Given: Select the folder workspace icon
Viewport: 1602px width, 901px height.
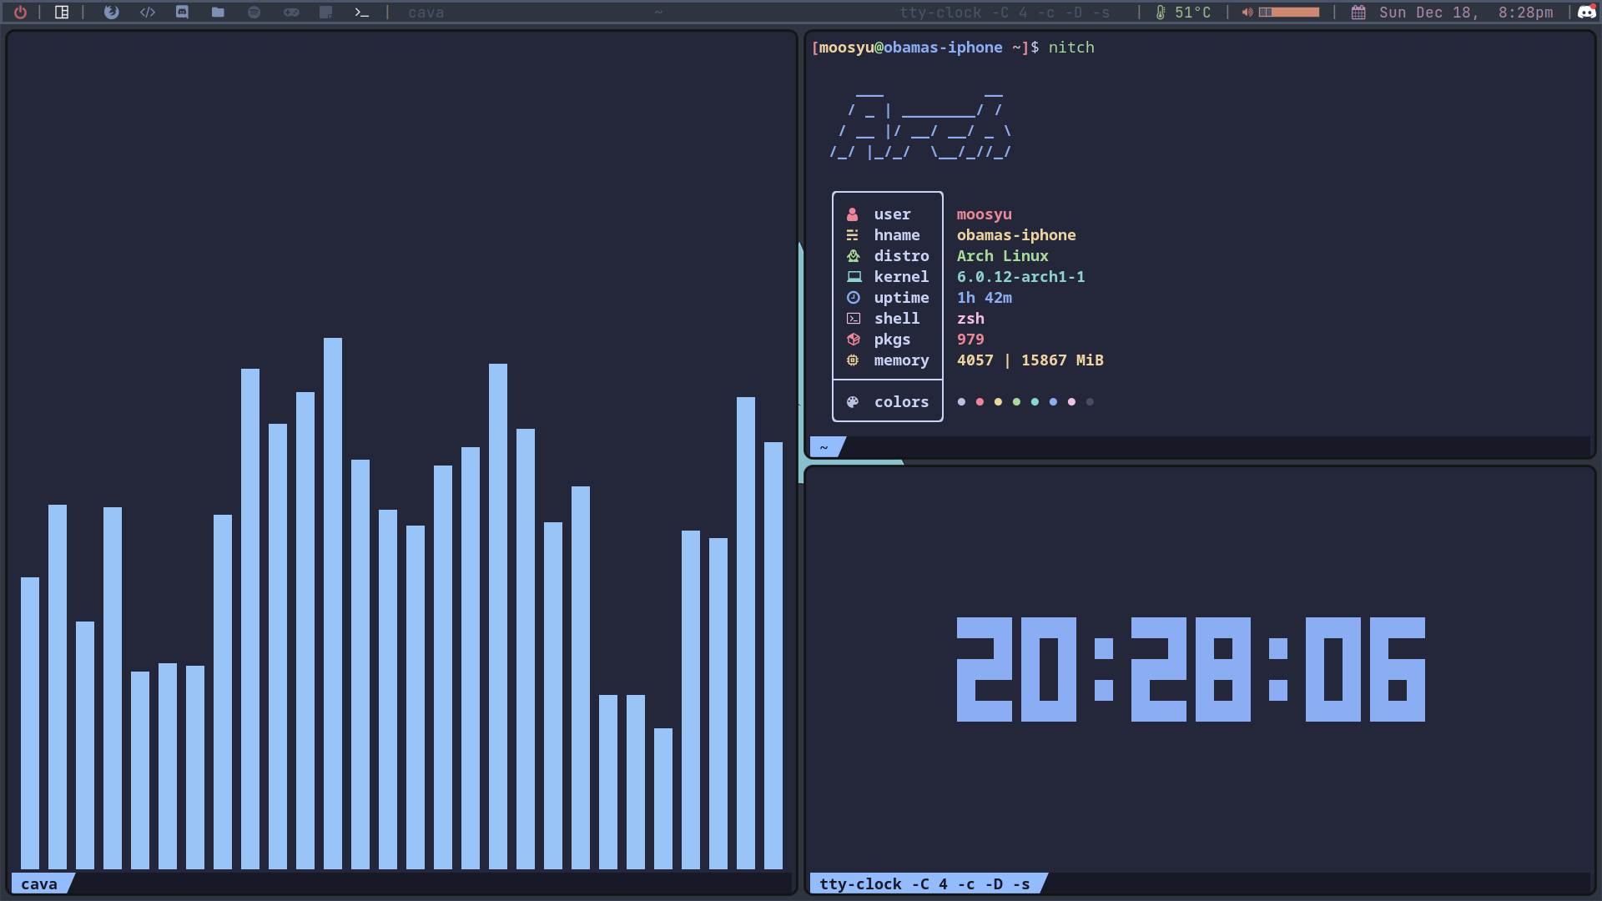Looking at the screenshot, I should point(218,13).
